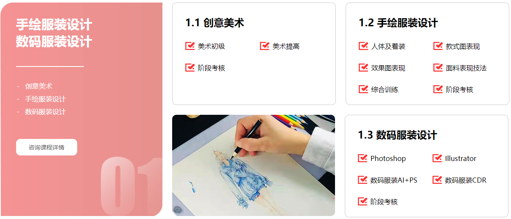The width and height of the screenshot is (511, 219).
Task: Click the checkmark icon beside 美术提高
Action: click(265, 46)
